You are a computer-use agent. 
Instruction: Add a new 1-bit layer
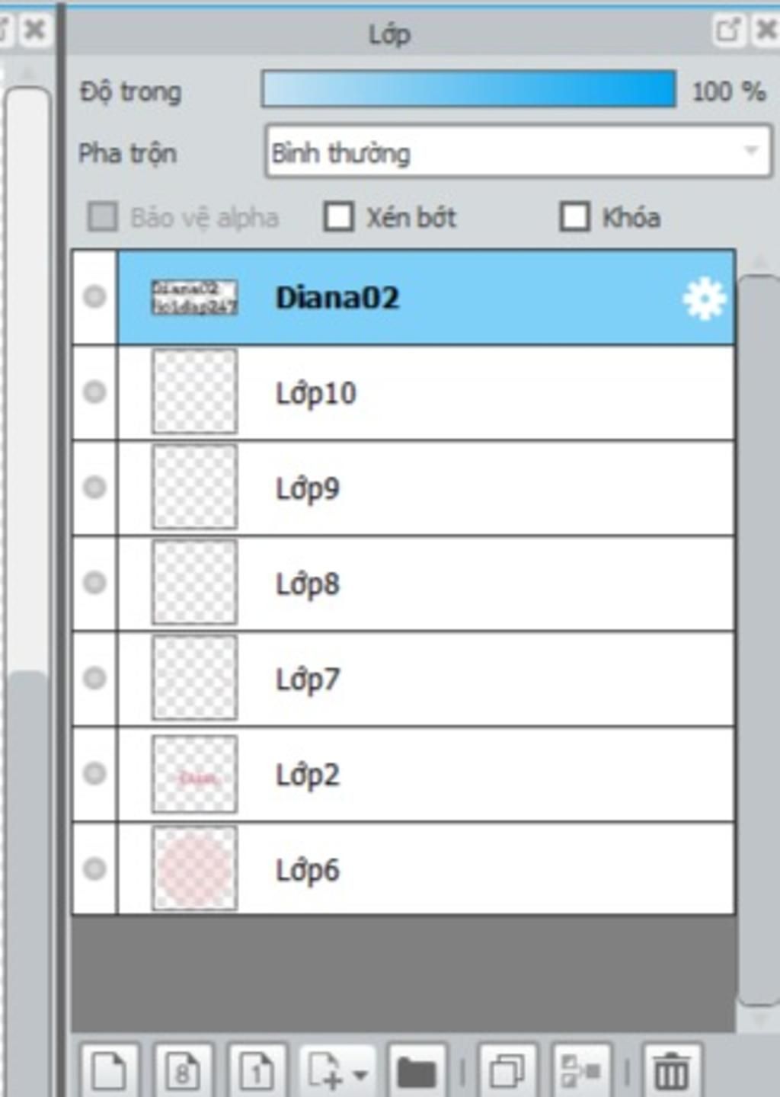[257, 1070]
